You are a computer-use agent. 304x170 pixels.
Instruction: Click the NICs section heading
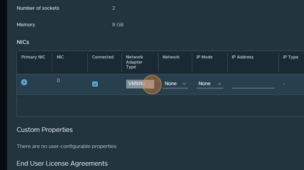pyautogui.click(x=23, y=42)
